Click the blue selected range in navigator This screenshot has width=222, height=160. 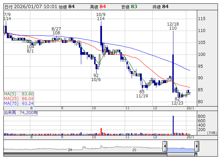pyautogui.click(x=181, y=150)
